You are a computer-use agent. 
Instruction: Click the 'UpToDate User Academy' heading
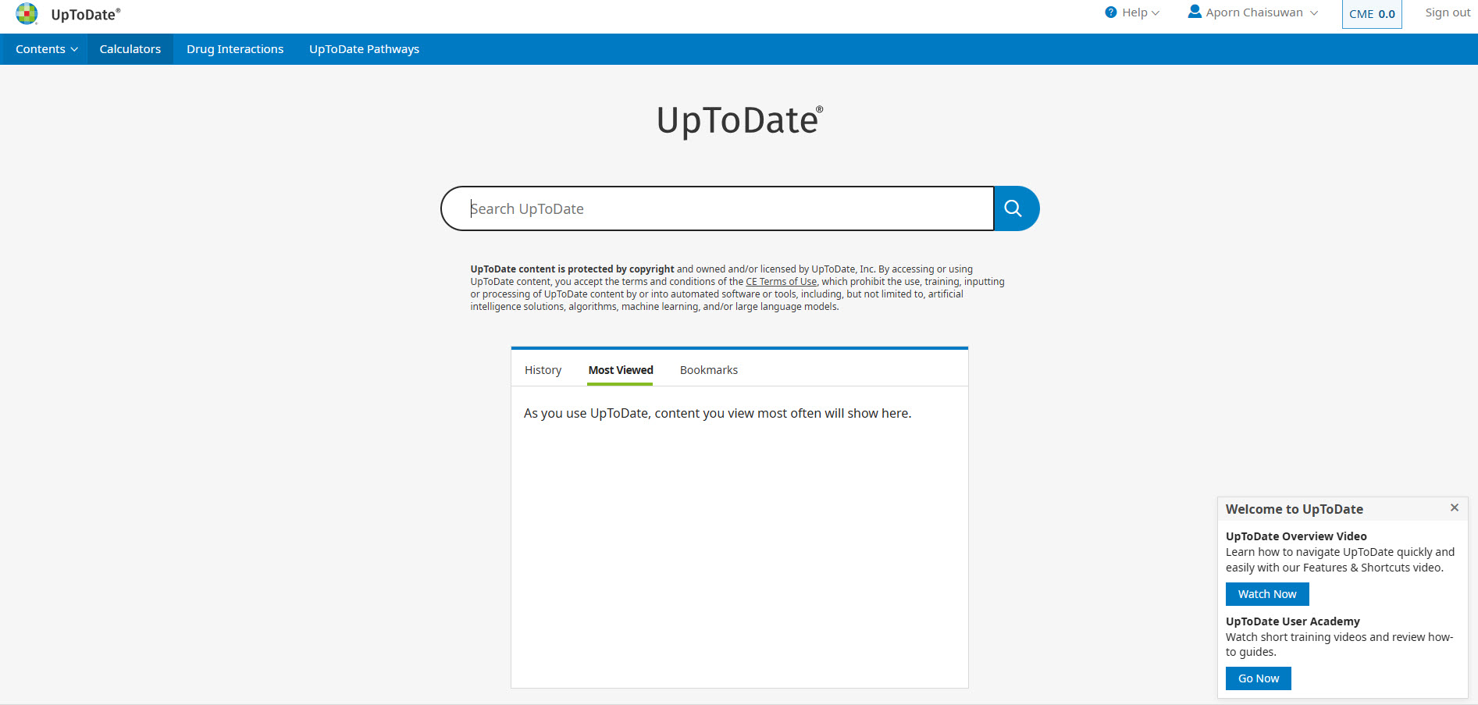pos(1293,621)
